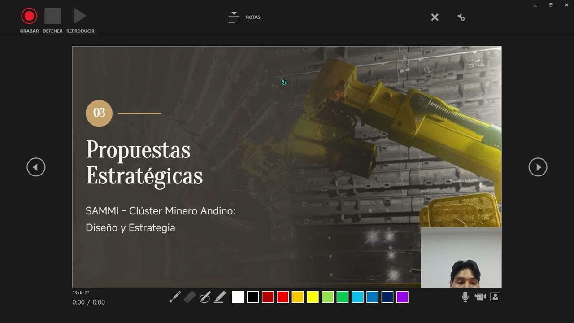Choose the yellow ink color
574x323 pixels.
(313, 297)
